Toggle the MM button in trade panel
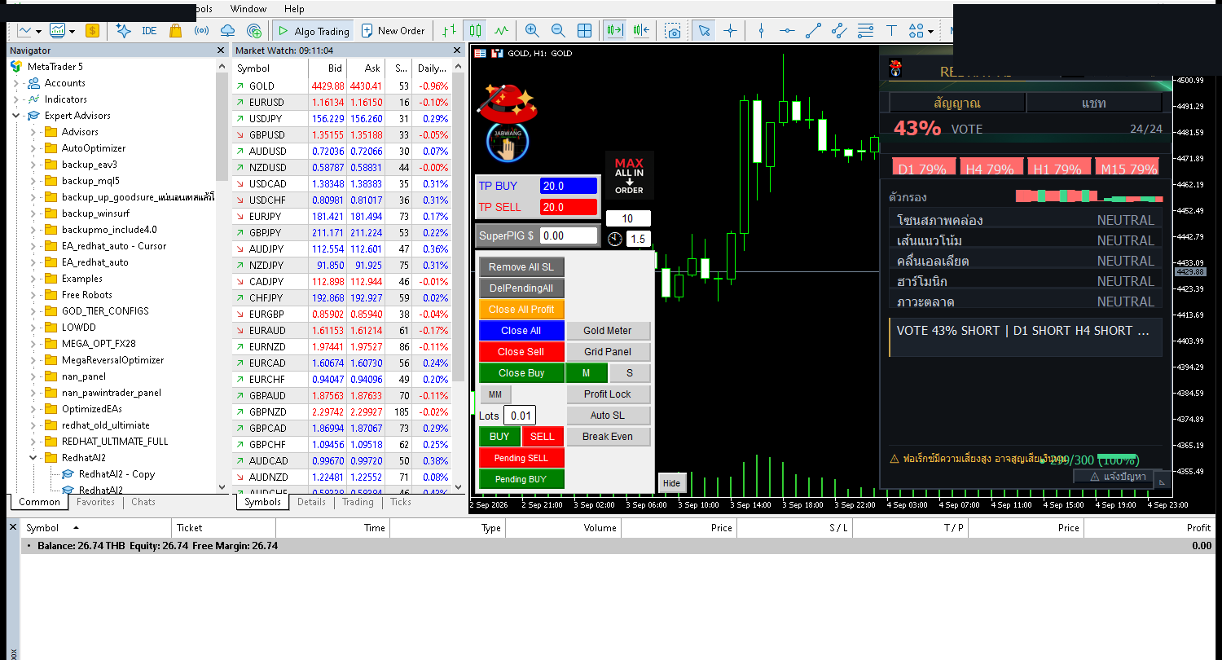The width and height of the screenshot is (1222, 660). tap(495, 394)
